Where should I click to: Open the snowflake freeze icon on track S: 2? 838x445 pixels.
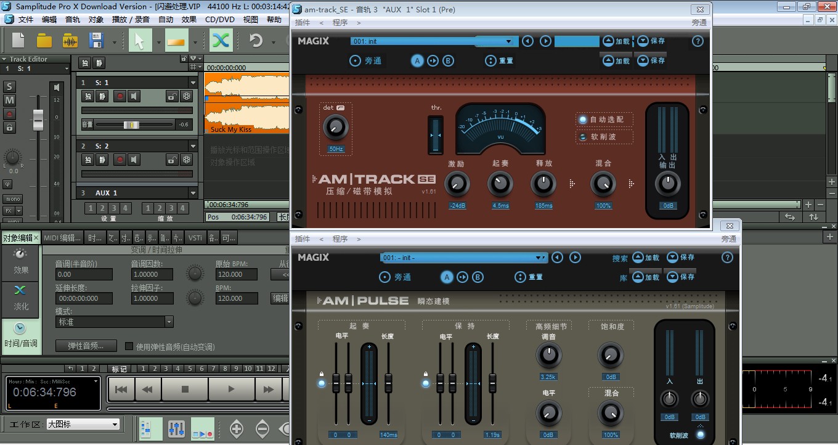tap(187, 160)
